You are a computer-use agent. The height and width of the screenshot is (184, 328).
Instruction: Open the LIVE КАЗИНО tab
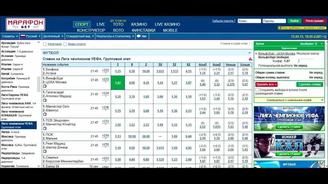(167, 24)
